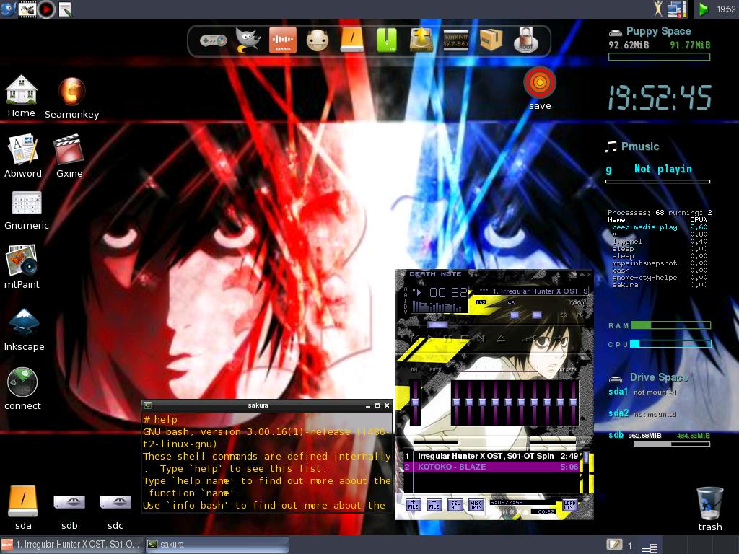This screenshot has height=554, width=739.
Task: Click the taskbar desktop switcher icon
Action: [650, 547]
